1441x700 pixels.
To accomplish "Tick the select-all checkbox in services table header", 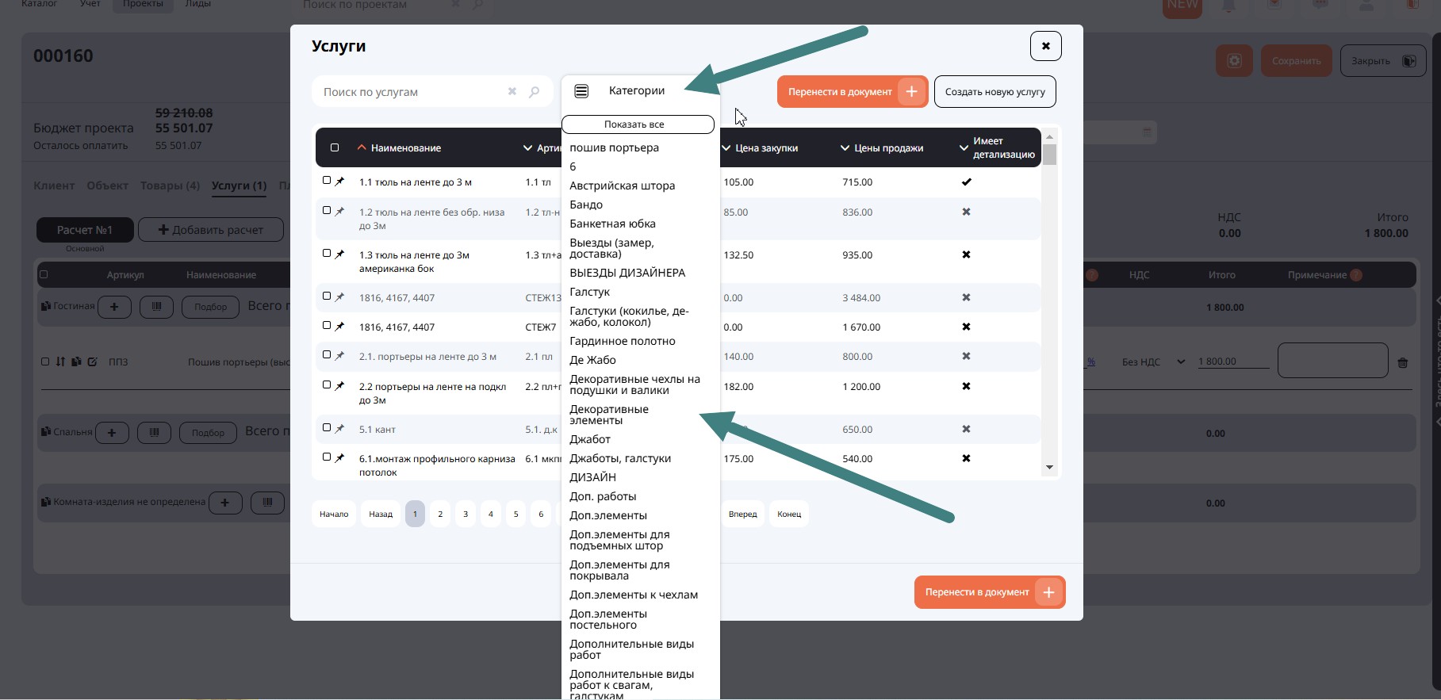I will click(335, 148).
